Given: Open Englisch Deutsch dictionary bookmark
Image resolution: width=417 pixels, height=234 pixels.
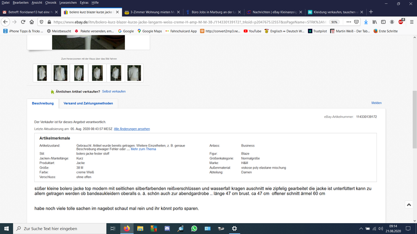Looking at the screenshot, I should pos(284,31).
